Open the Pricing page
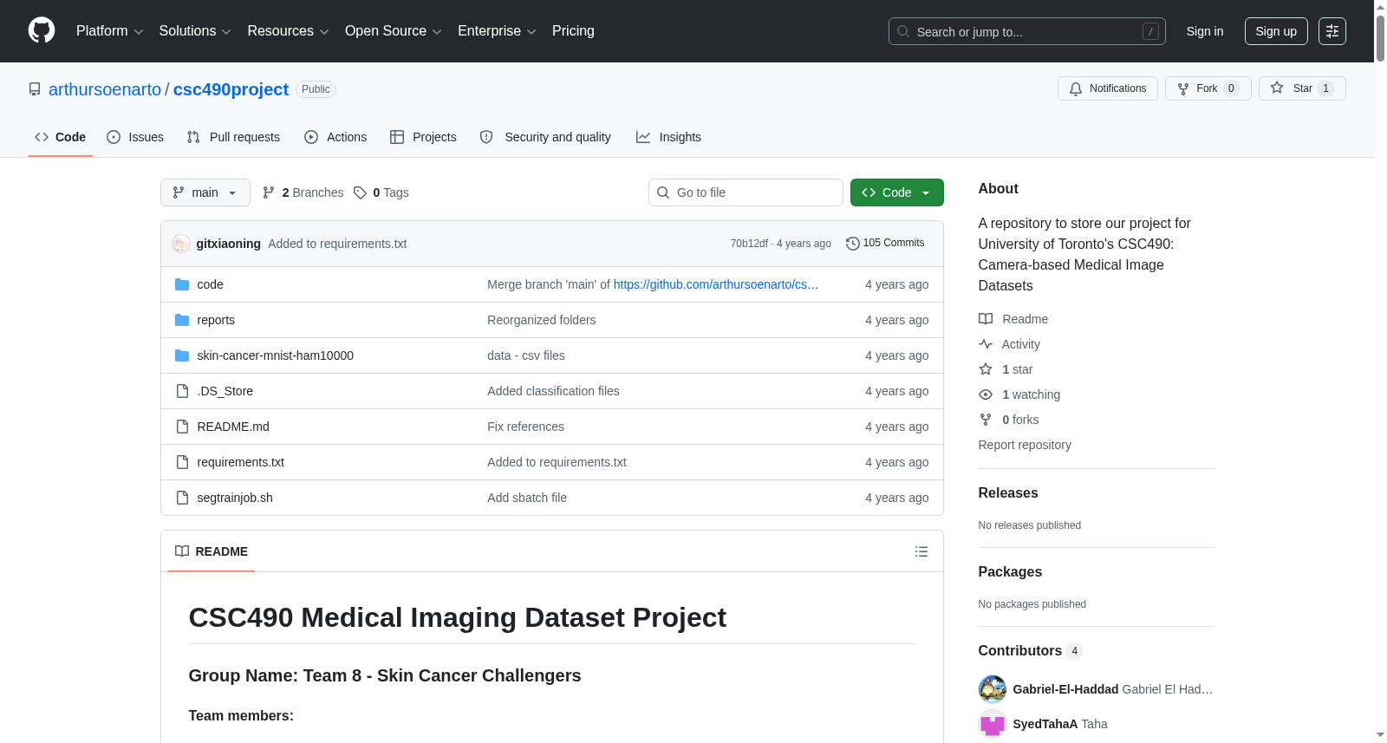 point(573,31)
